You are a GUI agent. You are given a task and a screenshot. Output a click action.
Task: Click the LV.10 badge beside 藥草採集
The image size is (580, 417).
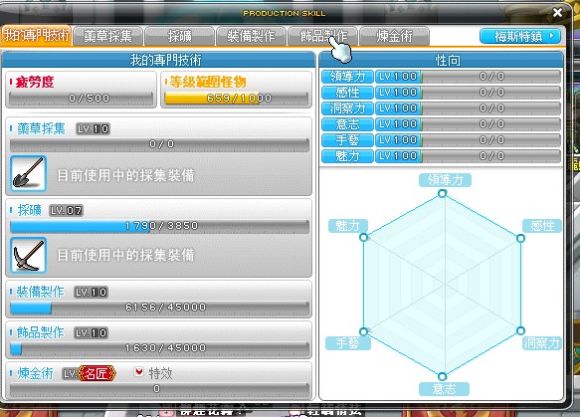(x=94, y=129)
